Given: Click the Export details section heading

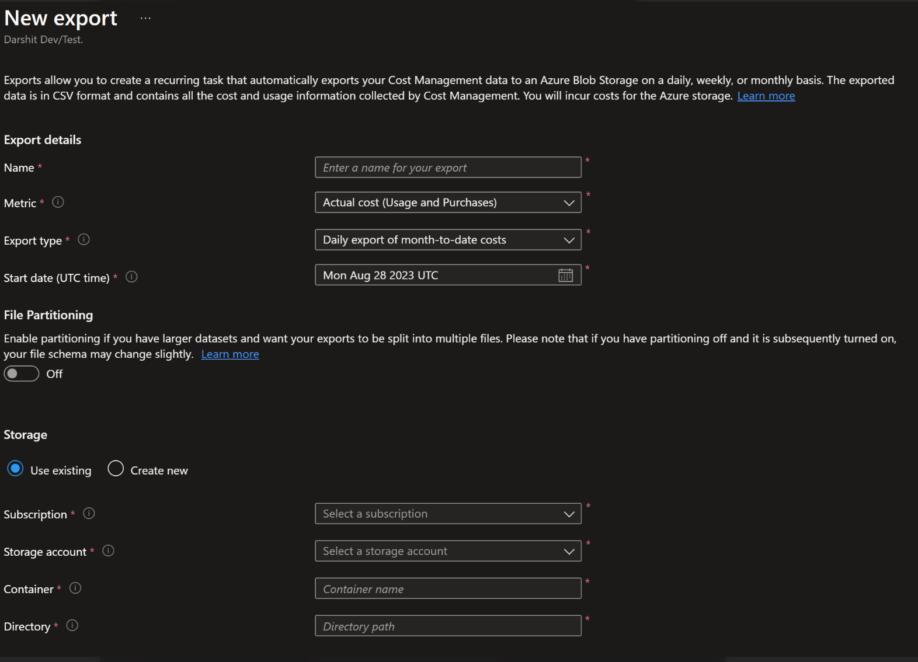Looking at the screenshot, I should pos(43,140).
